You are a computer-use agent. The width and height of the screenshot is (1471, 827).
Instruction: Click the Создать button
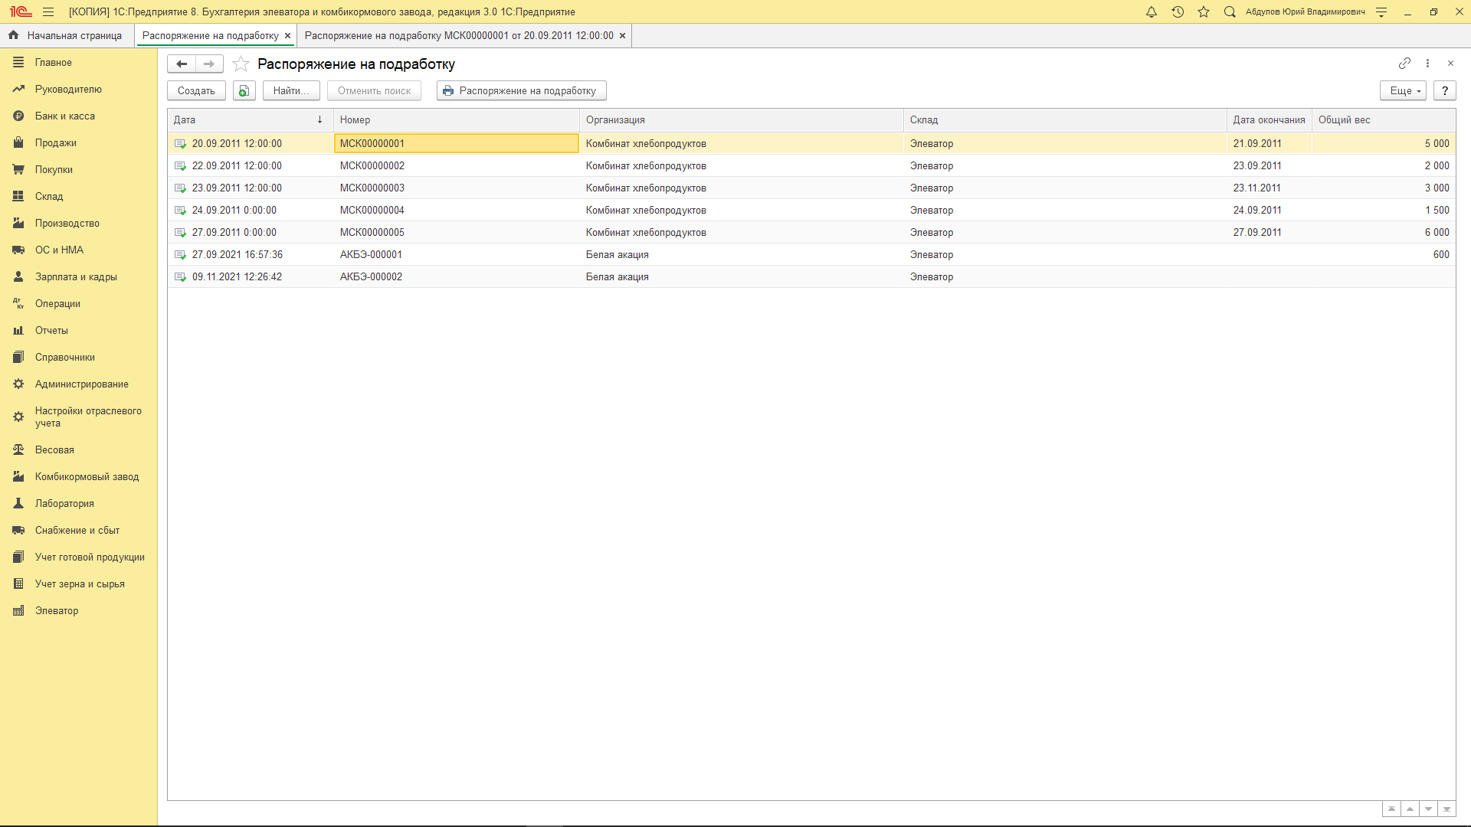tap(196, 91)
